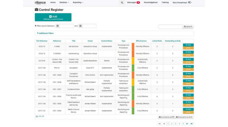Jump to last page of results
This screenshot has height=127, width=228.
[192, 124]
